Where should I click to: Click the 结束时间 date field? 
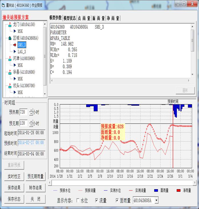[31, 154]
